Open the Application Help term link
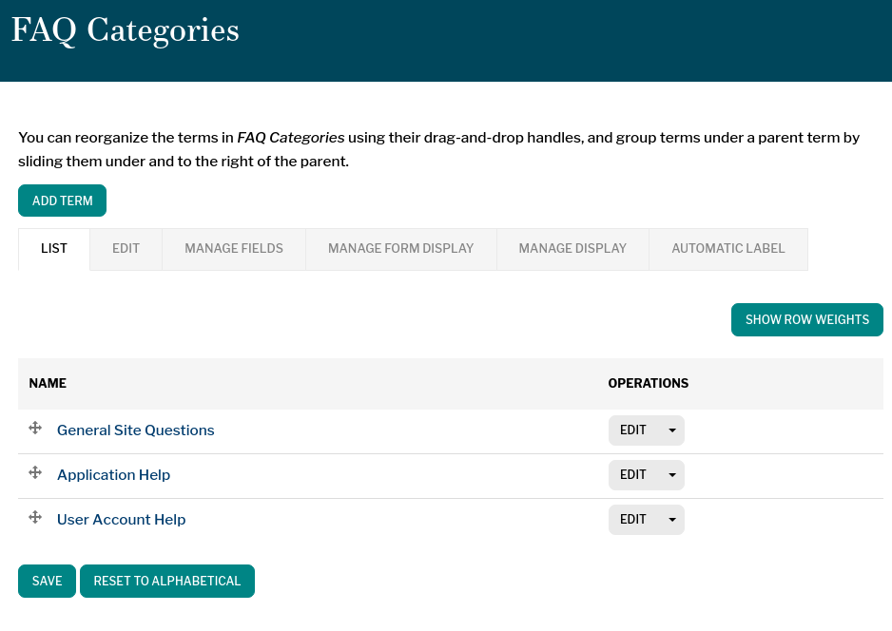This screenshot has height=631, width=892. coord(113,475)
